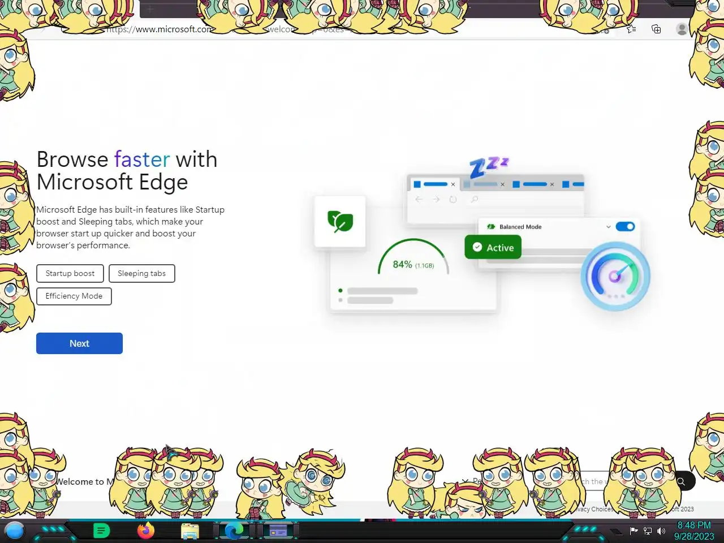The image size is (724, 543).
Task: Click the Privacy Choices footer link
Action: 594,509
